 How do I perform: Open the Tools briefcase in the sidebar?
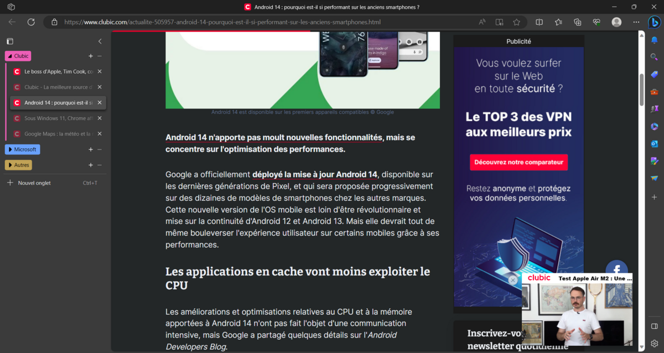(654, 92)
